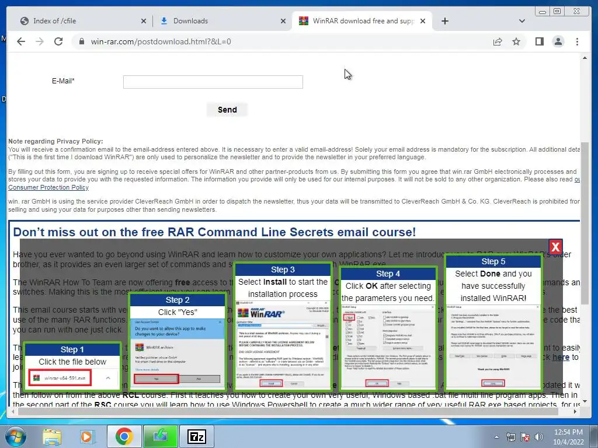
Task: Go back to the previous page
Action: point(21,41)
